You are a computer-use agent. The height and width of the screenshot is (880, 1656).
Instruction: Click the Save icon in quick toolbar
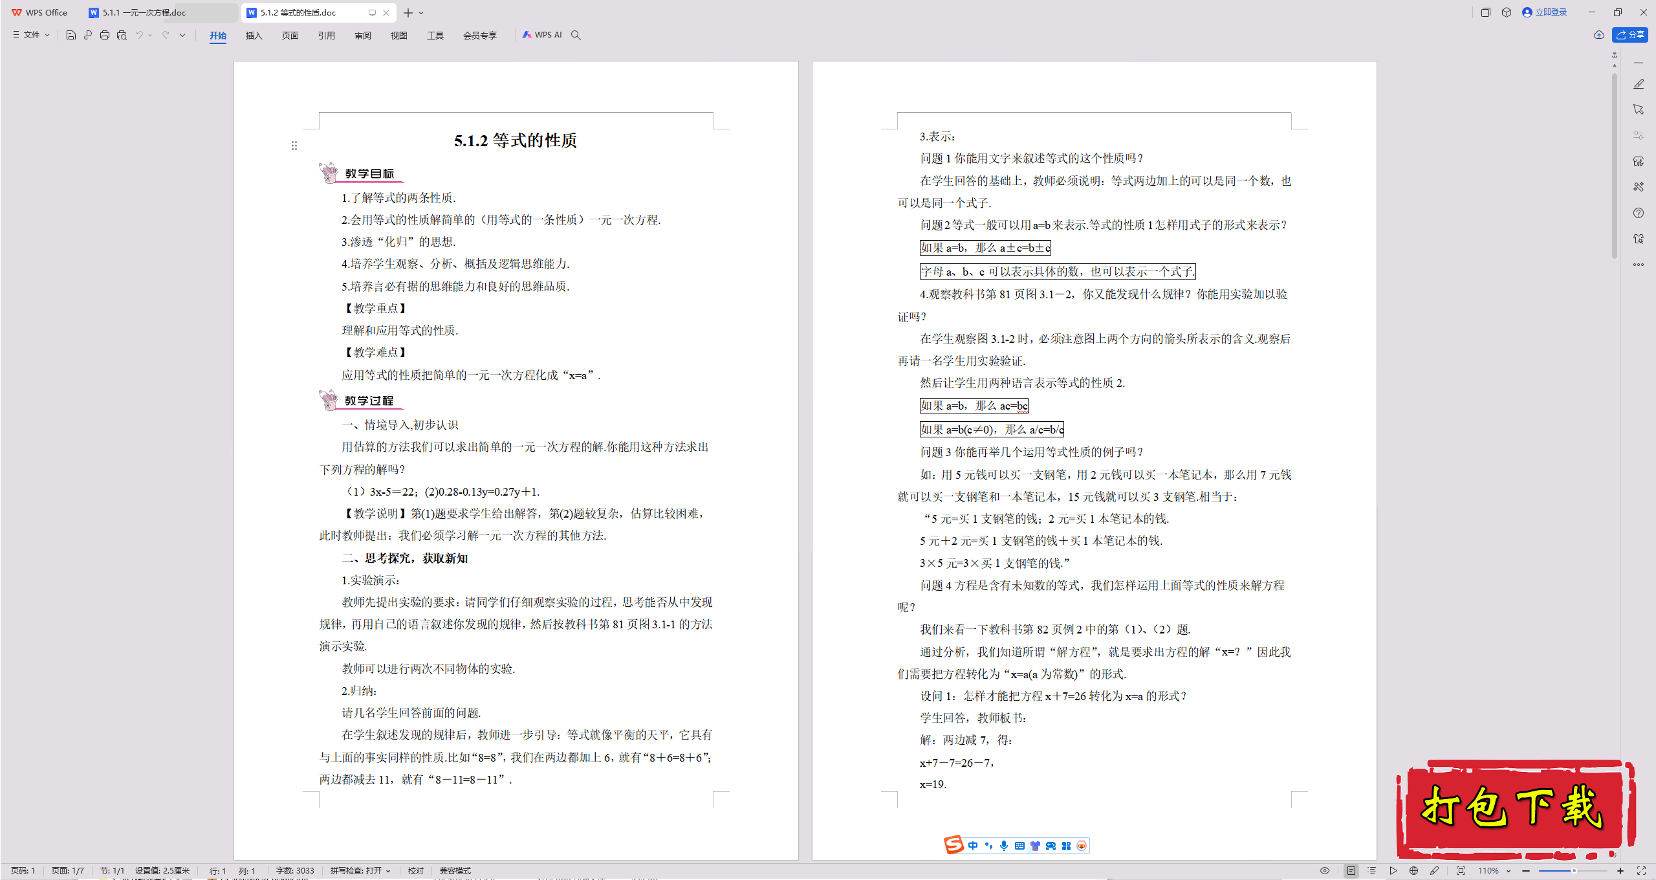pos(71,35)
